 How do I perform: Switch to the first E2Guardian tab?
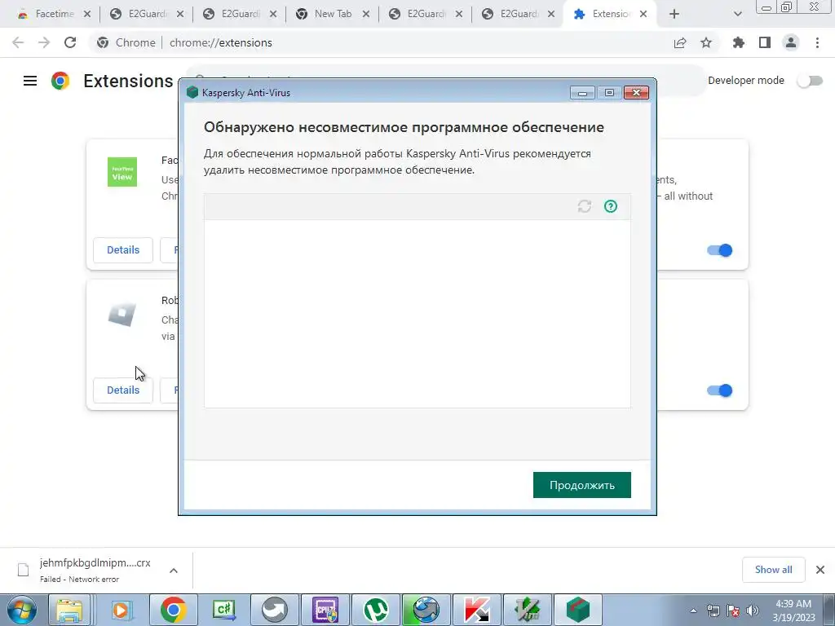click(148, 14)
